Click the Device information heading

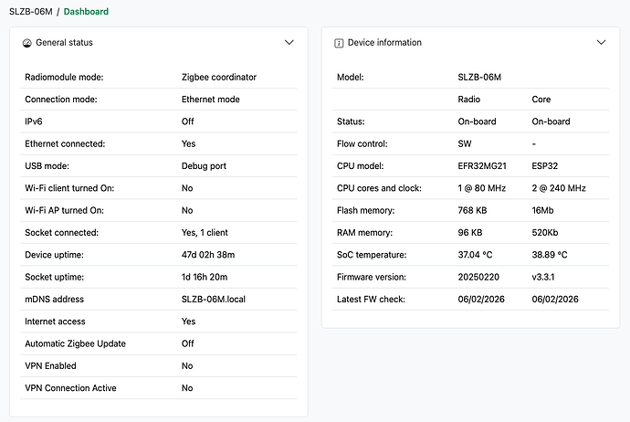384,42
